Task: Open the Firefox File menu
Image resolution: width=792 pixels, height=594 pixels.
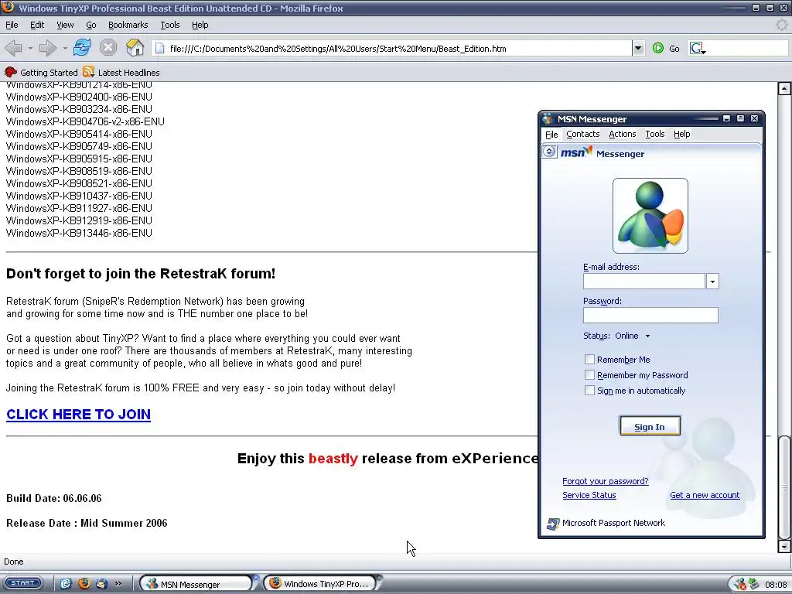Action: [12, 25]
